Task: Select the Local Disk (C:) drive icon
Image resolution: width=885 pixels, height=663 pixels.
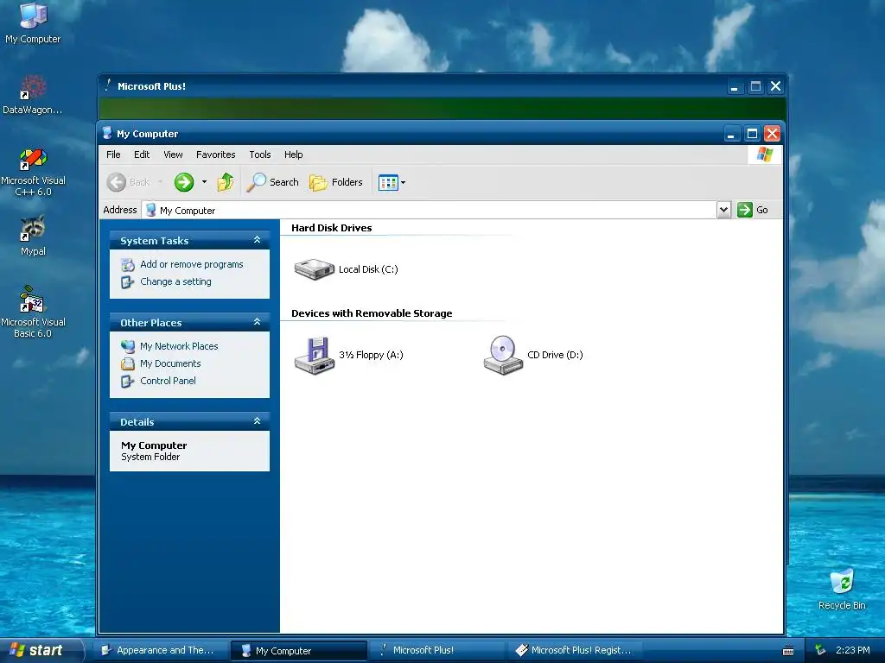Action: click(315, 269)
